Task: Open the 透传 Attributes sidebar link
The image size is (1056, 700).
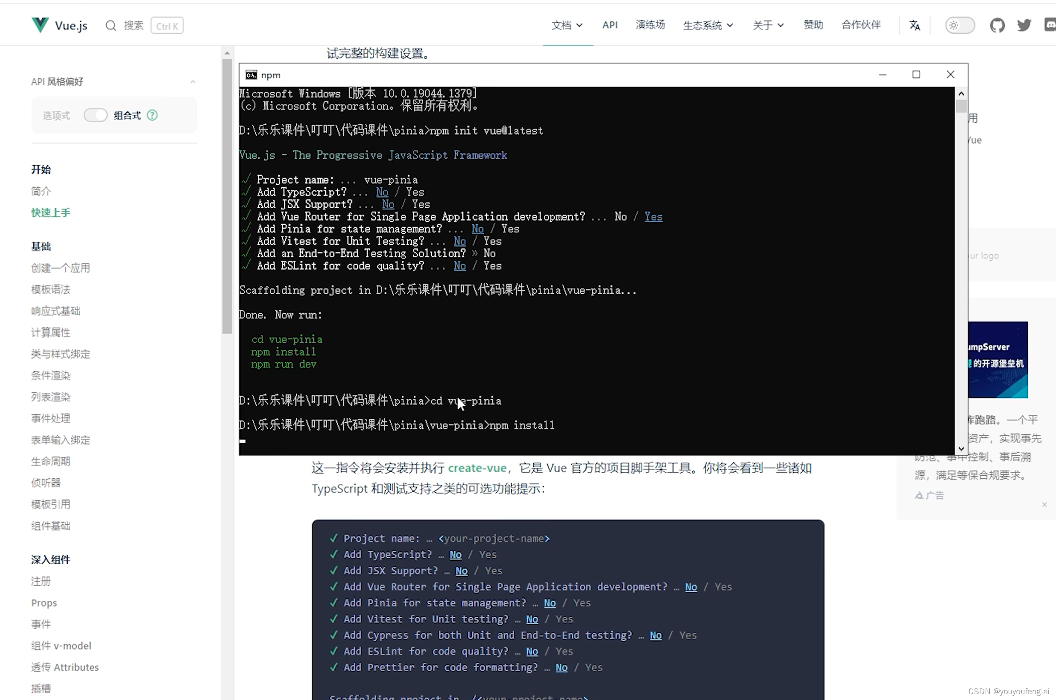Action: pyautogui.click(x=65, y=668)
